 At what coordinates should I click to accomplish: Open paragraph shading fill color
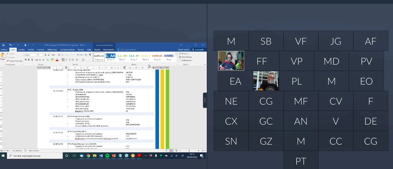point(83,60)
